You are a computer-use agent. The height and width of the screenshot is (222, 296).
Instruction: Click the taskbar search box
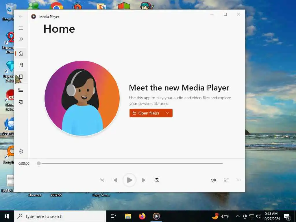click(60, 216)
